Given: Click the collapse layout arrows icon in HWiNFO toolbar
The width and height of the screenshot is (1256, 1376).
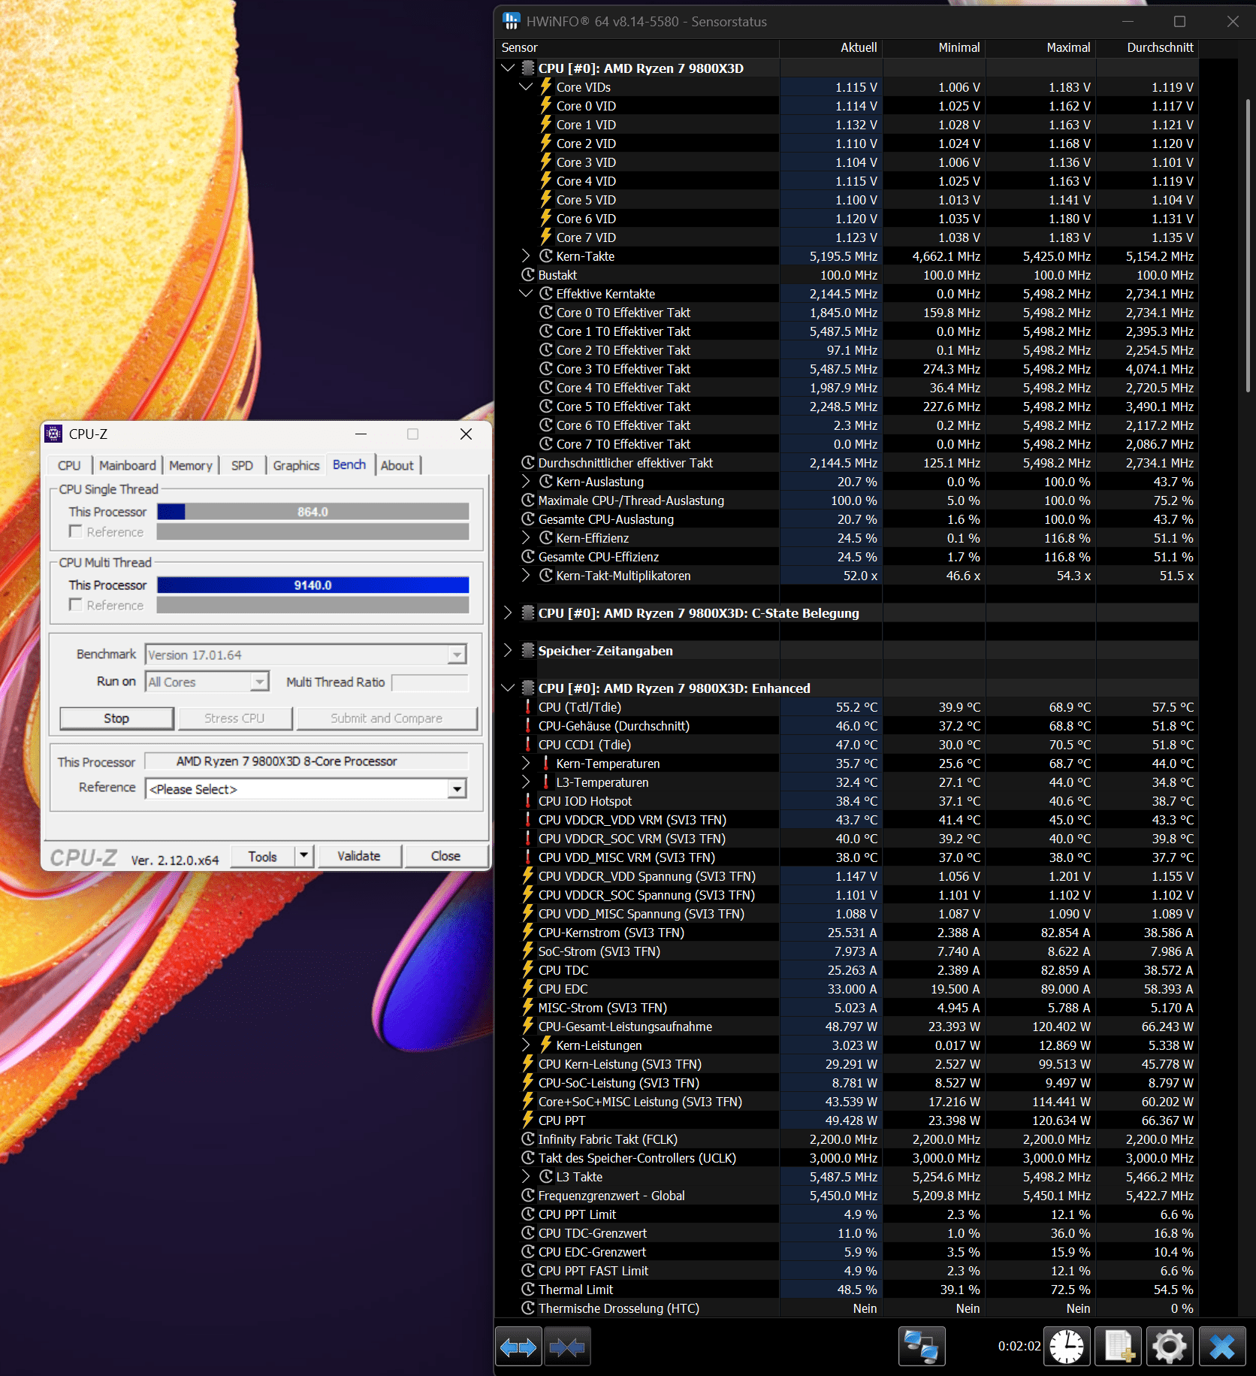Looking at the screenshot, I should click(x=568, y=1347).
